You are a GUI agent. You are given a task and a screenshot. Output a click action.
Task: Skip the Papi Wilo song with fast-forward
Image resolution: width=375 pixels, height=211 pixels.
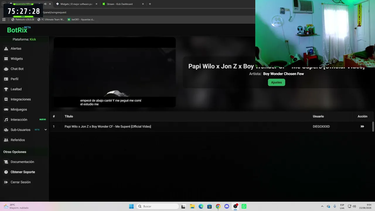[362, 127]
